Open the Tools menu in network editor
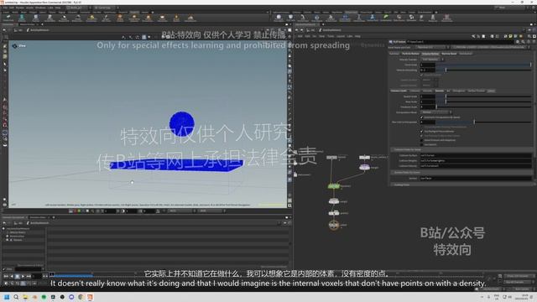 [x=331, y=36]
